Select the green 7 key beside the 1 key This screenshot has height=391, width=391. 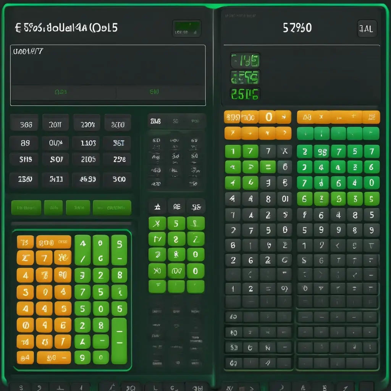click(250, 151)
